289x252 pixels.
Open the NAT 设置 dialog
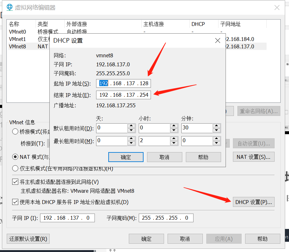click(x=253, y=157)
